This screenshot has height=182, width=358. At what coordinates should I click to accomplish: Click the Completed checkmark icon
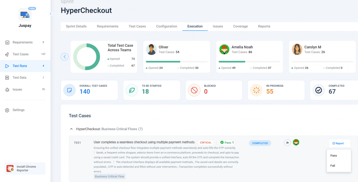(x=318, y=90)
